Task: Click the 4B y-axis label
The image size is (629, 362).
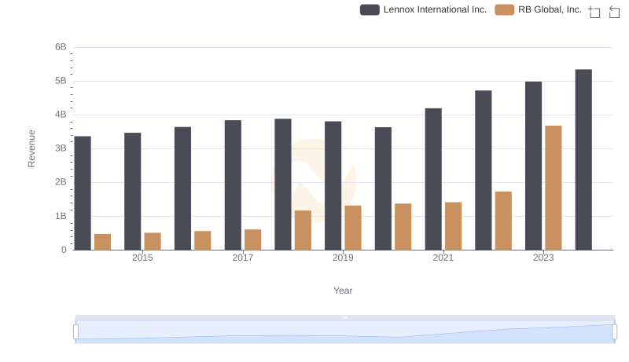Action: (x=61, y=115)
